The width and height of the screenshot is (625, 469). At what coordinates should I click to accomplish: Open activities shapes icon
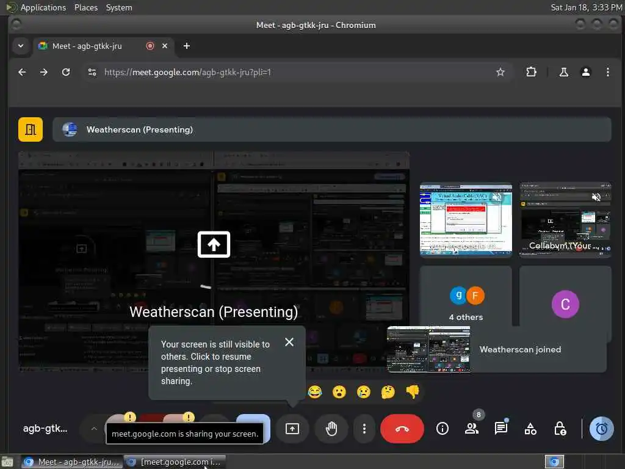(530, 429)
